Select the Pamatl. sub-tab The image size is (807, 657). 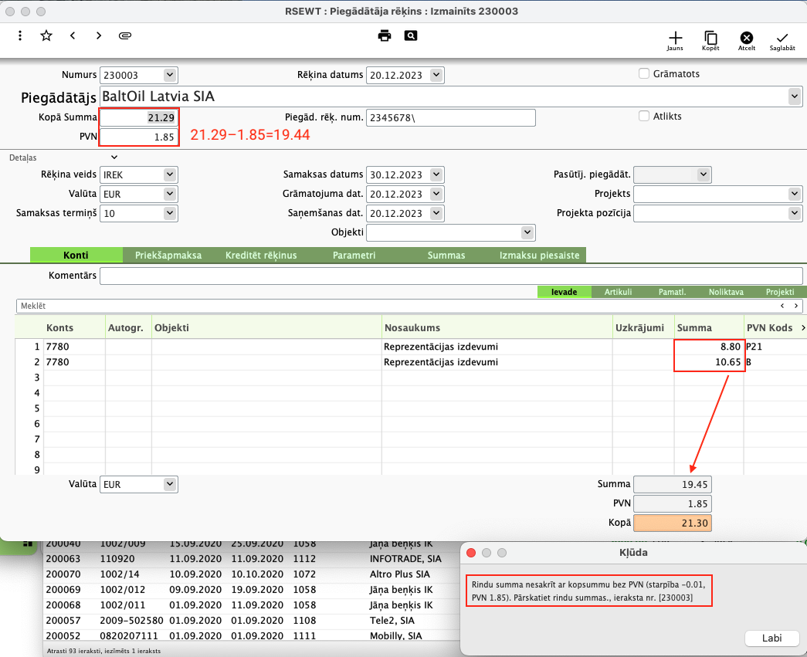672,292
